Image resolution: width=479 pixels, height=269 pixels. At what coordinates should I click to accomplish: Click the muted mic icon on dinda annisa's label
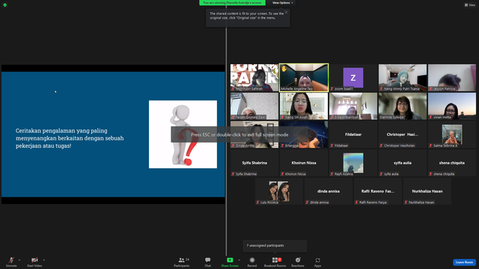point(307,202)
